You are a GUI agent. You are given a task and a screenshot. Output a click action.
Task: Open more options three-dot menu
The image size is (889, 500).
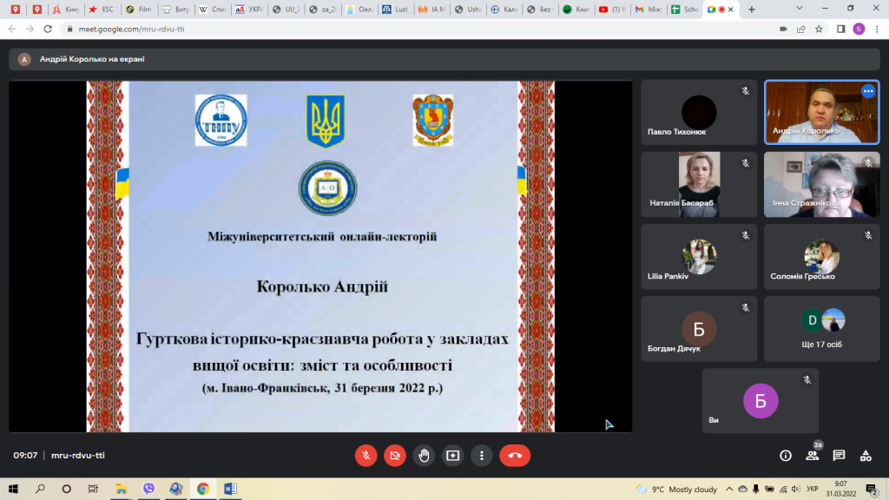(481, 455)
